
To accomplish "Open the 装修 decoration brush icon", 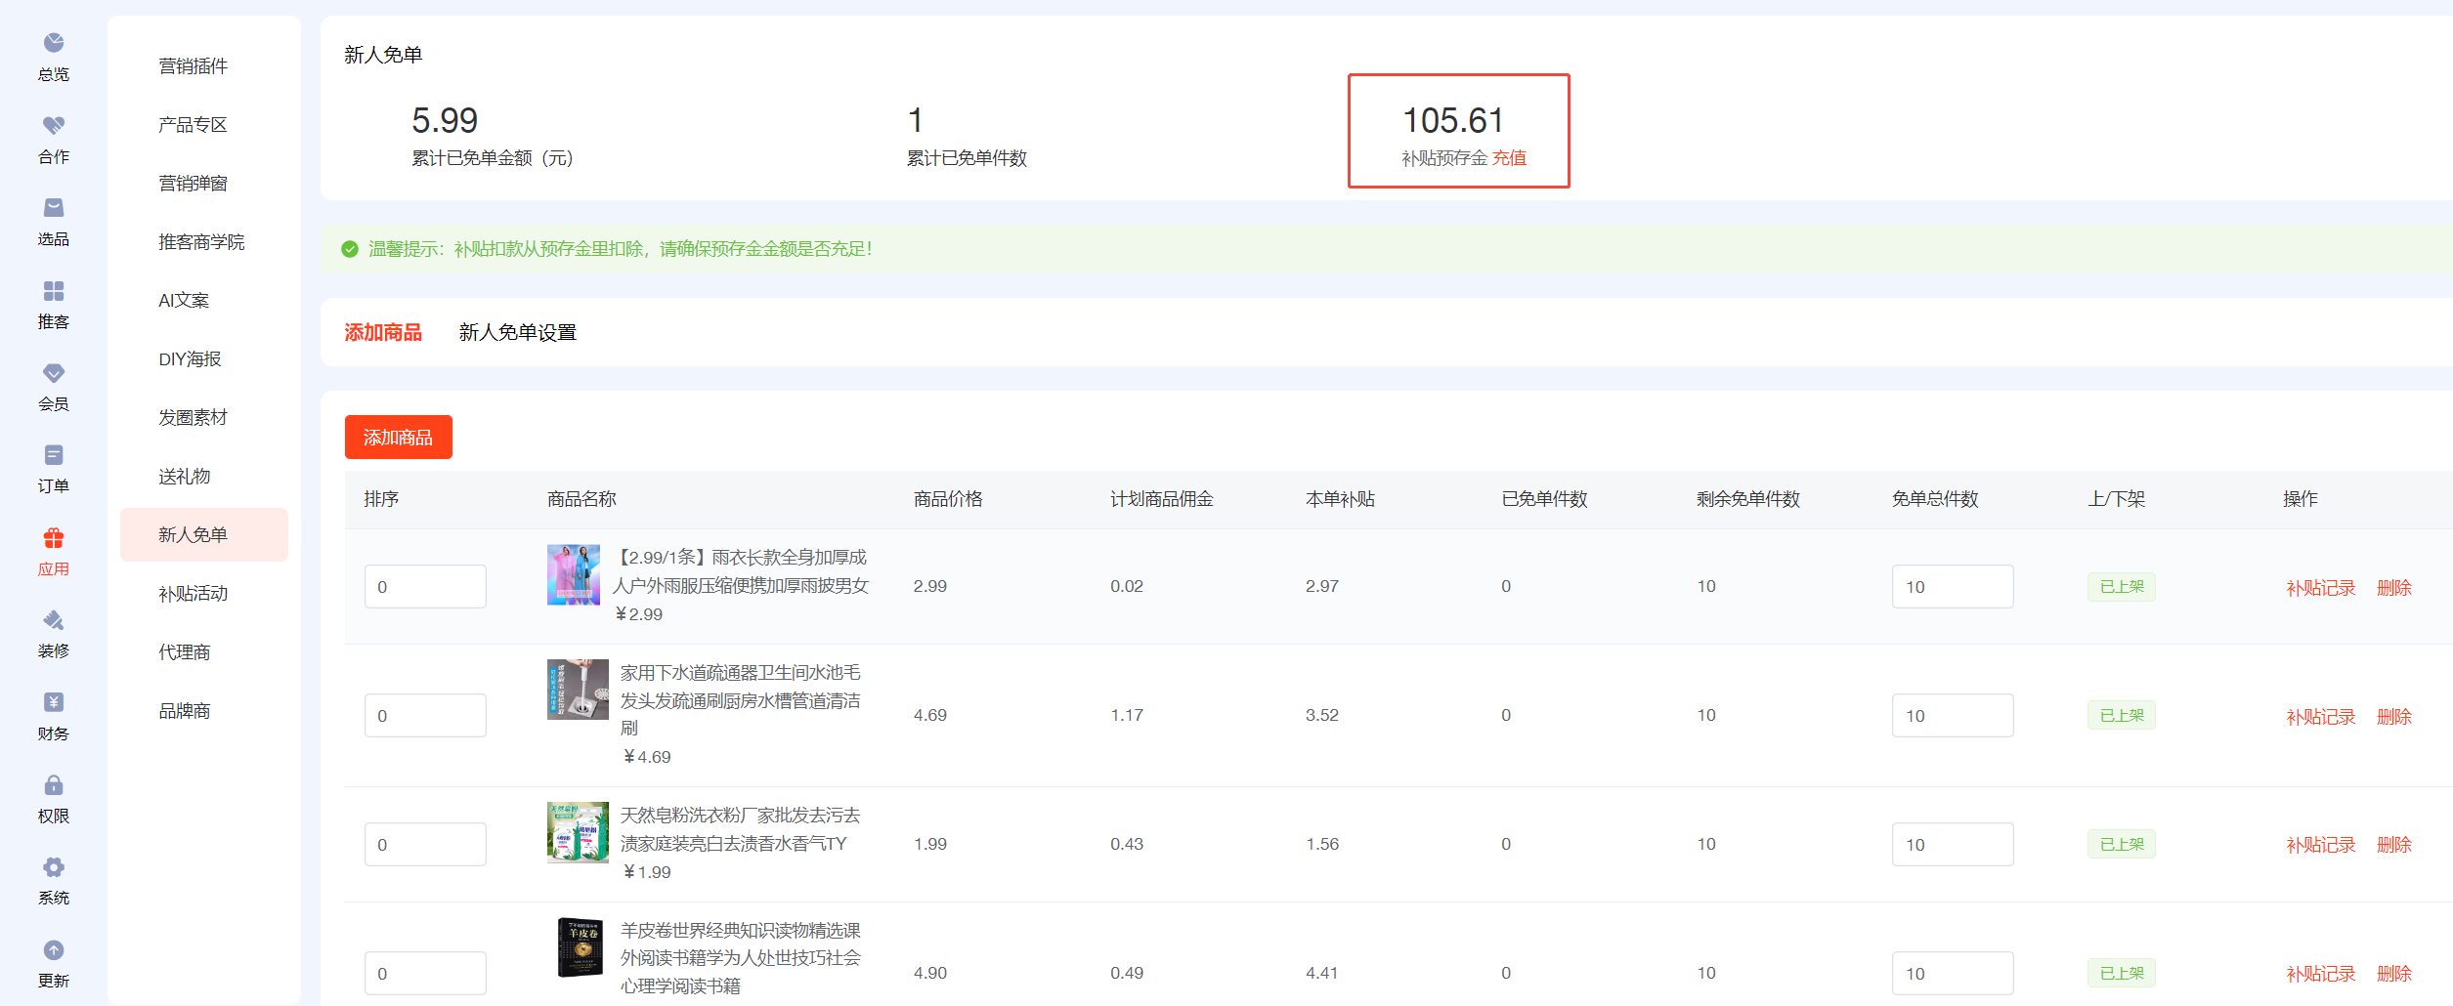I will coord(54,620).
